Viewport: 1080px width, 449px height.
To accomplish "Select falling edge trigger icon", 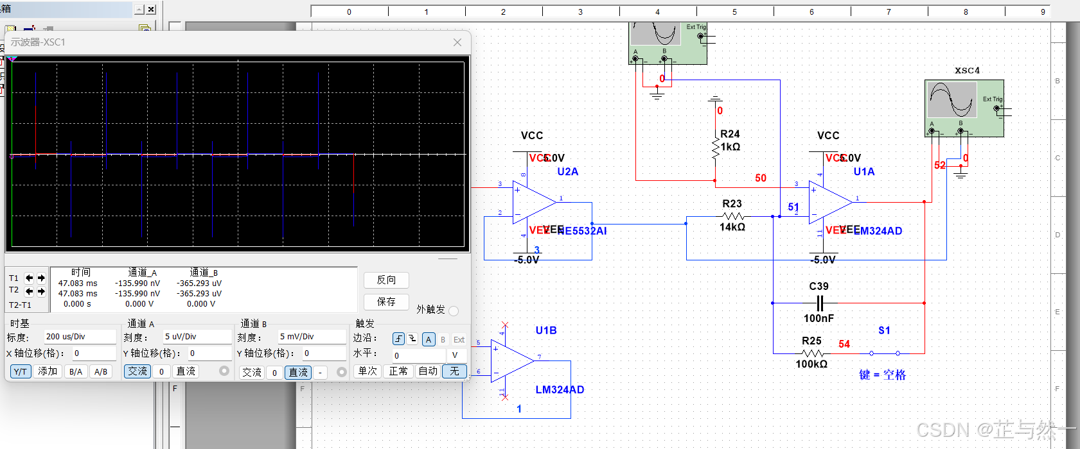I will 412,339.
